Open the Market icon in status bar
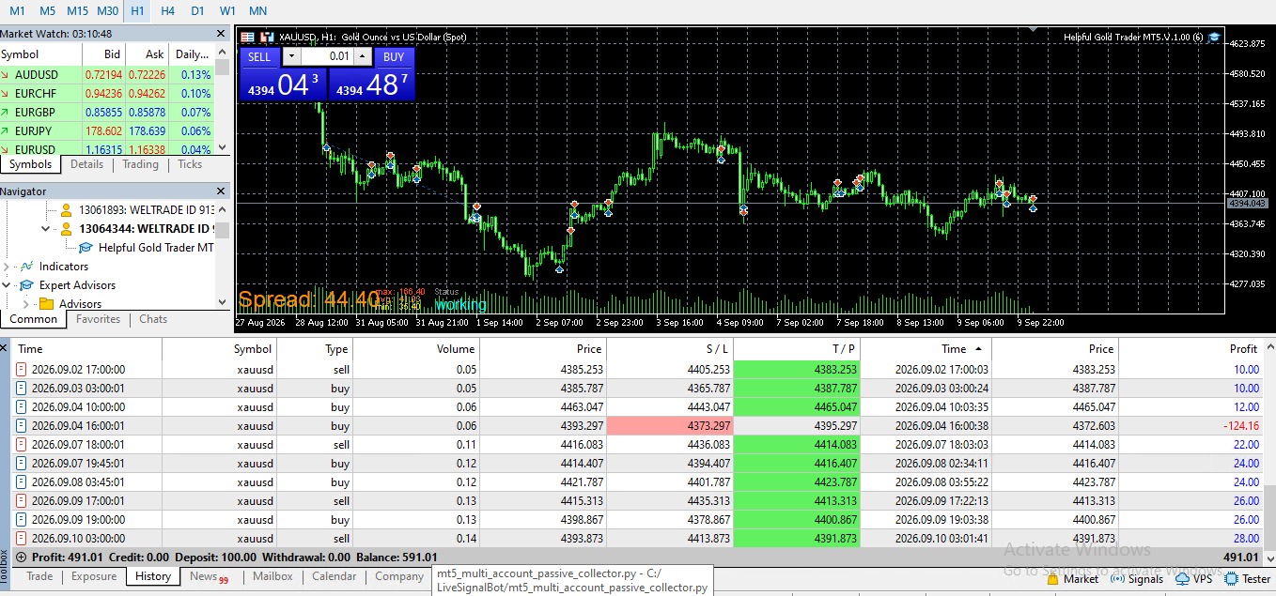The height and width of the screenshot is (596, 1276). coord(1053,579)
